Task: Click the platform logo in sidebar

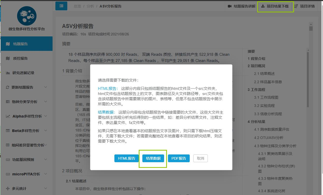Action: click(x=26, y=16)
